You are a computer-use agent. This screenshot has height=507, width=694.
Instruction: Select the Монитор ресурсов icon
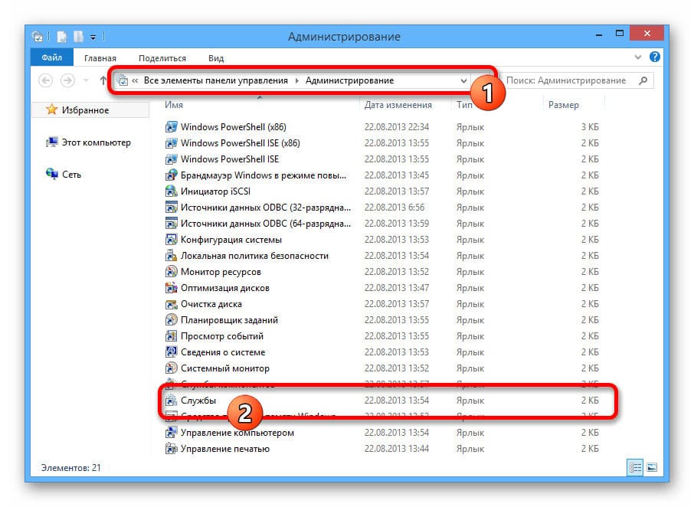click(x=172, y=272)
